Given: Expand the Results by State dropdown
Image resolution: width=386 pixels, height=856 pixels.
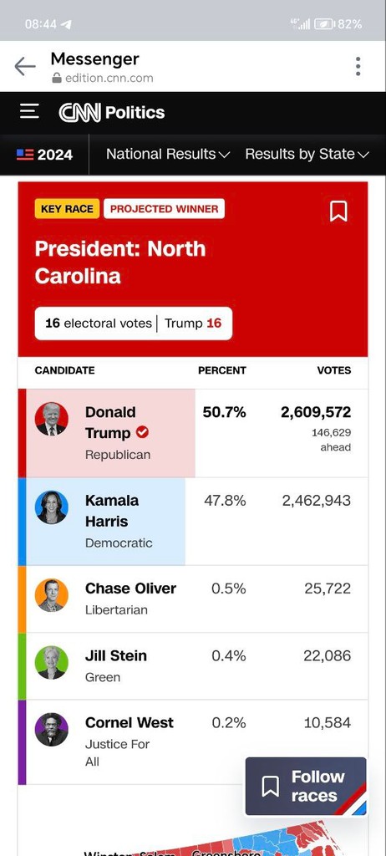Looking at the screenshot, I should coord(307,155).
